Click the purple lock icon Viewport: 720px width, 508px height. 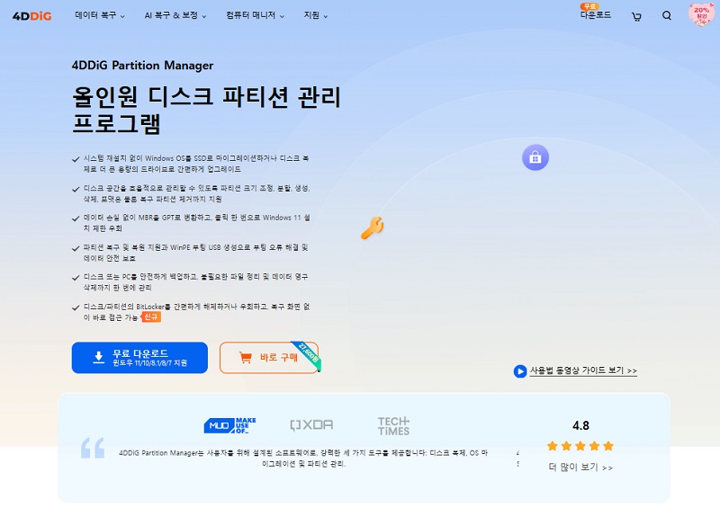pos(535,157)
